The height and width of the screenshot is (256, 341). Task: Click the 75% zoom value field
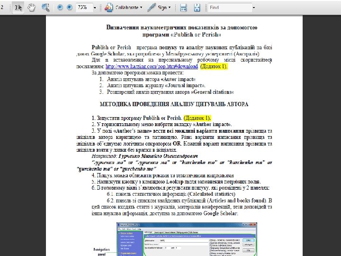[84, 8]
